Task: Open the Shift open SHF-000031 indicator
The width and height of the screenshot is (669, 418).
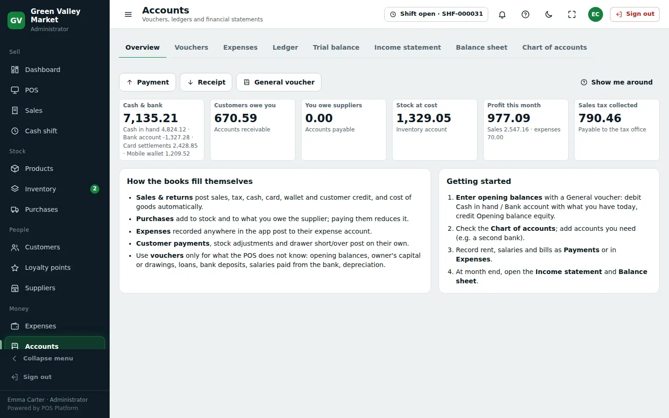Action: (x=436, y=14)
